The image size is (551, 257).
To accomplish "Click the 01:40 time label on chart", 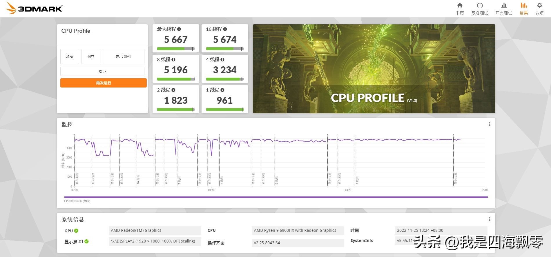I will [x=211, y=190].
